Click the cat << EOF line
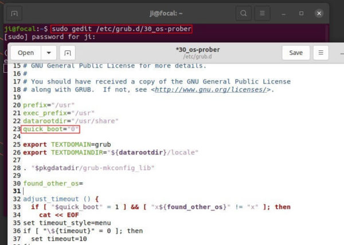Image resolution: width=344 pixels, height=245 pixels. (59, 215)
